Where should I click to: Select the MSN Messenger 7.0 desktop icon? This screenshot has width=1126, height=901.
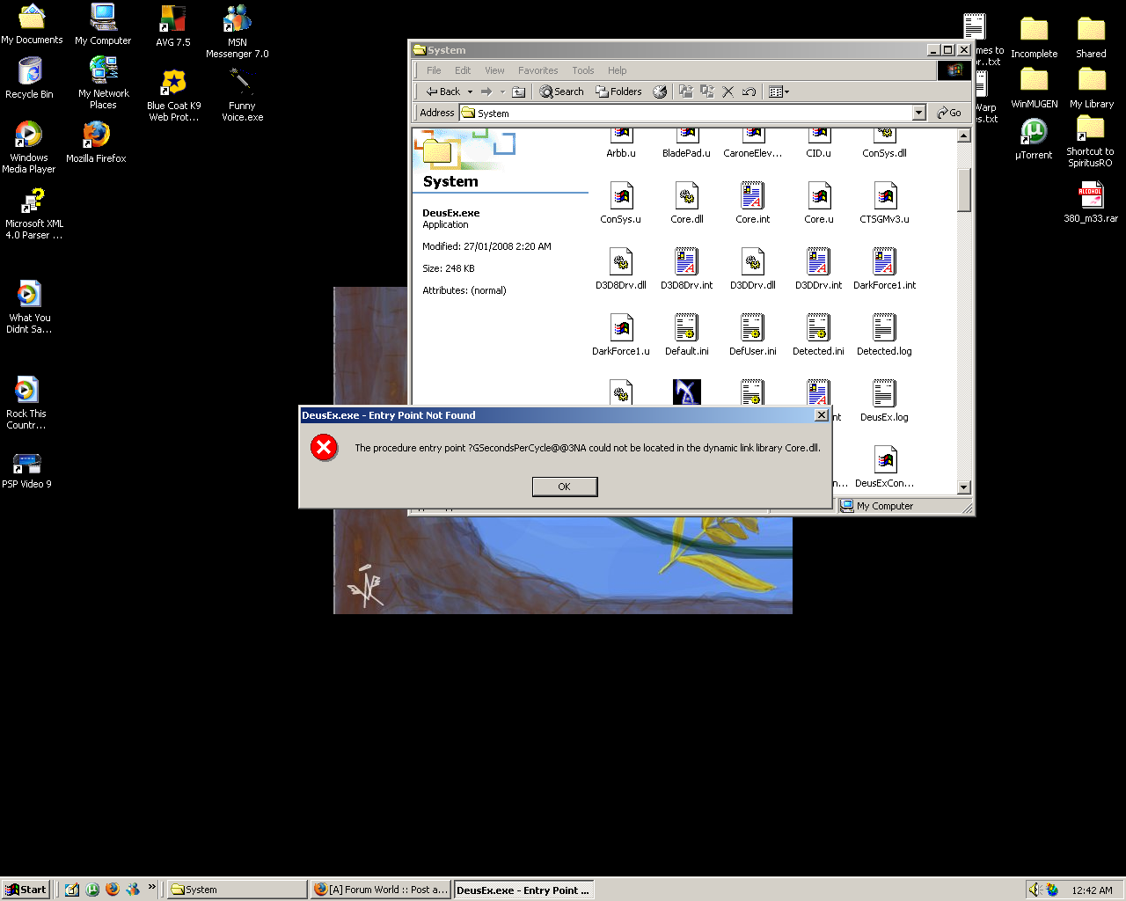[x=238, y=32]
